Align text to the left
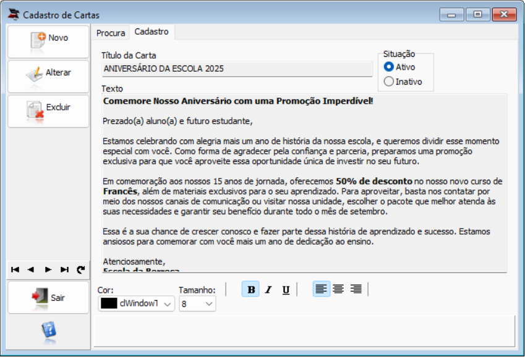The width and height of the screenshot is (525, 357). [x=322, y=288]
